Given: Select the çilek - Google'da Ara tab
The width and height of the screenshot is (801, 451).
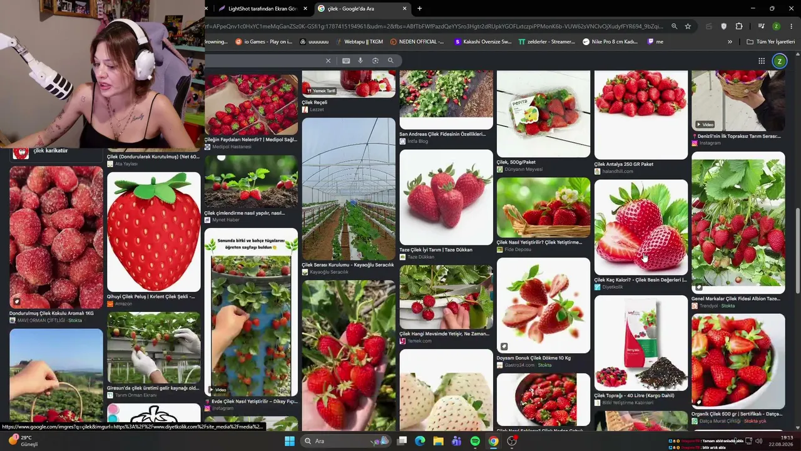Looking at the screenshot, I should (362, 9).
